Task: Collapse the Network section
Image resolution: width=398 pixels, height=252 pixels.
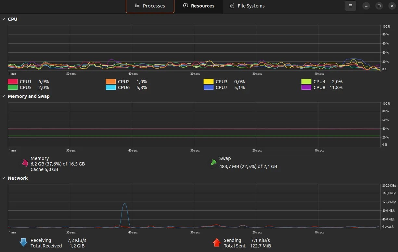Action: [3, 178]
